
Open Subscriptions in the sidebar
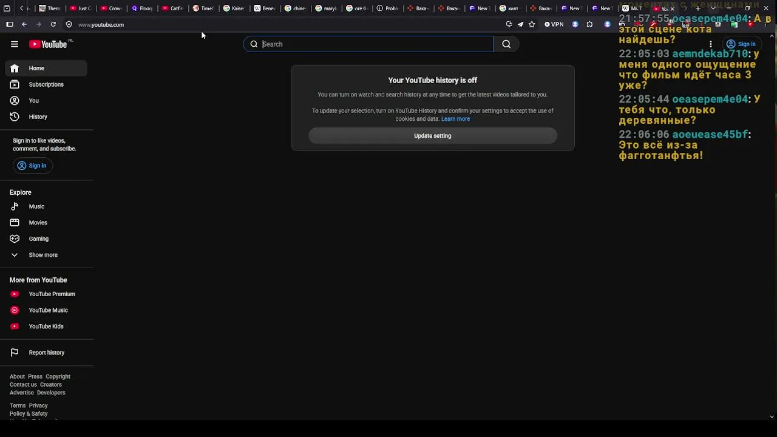(46, 85)
